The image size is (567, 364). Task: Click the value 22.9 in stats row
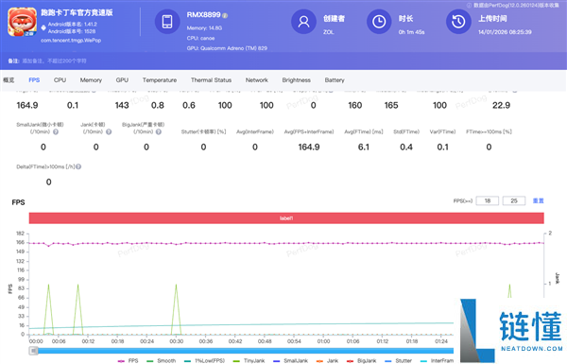501,105
